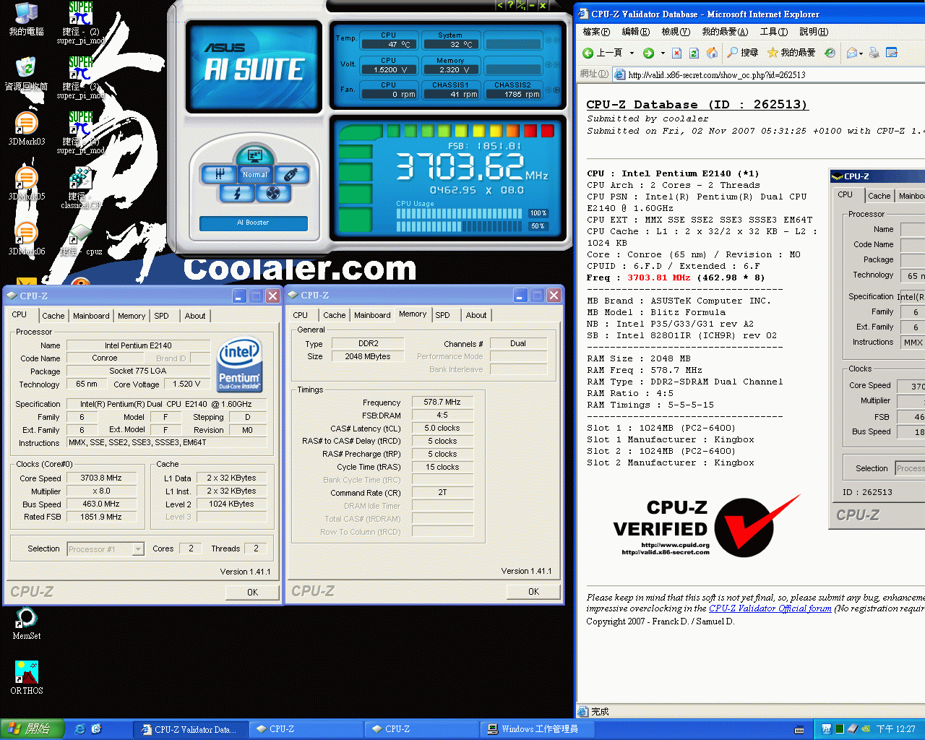Click Internet Explorer quick launch icon

coord(80,729)
